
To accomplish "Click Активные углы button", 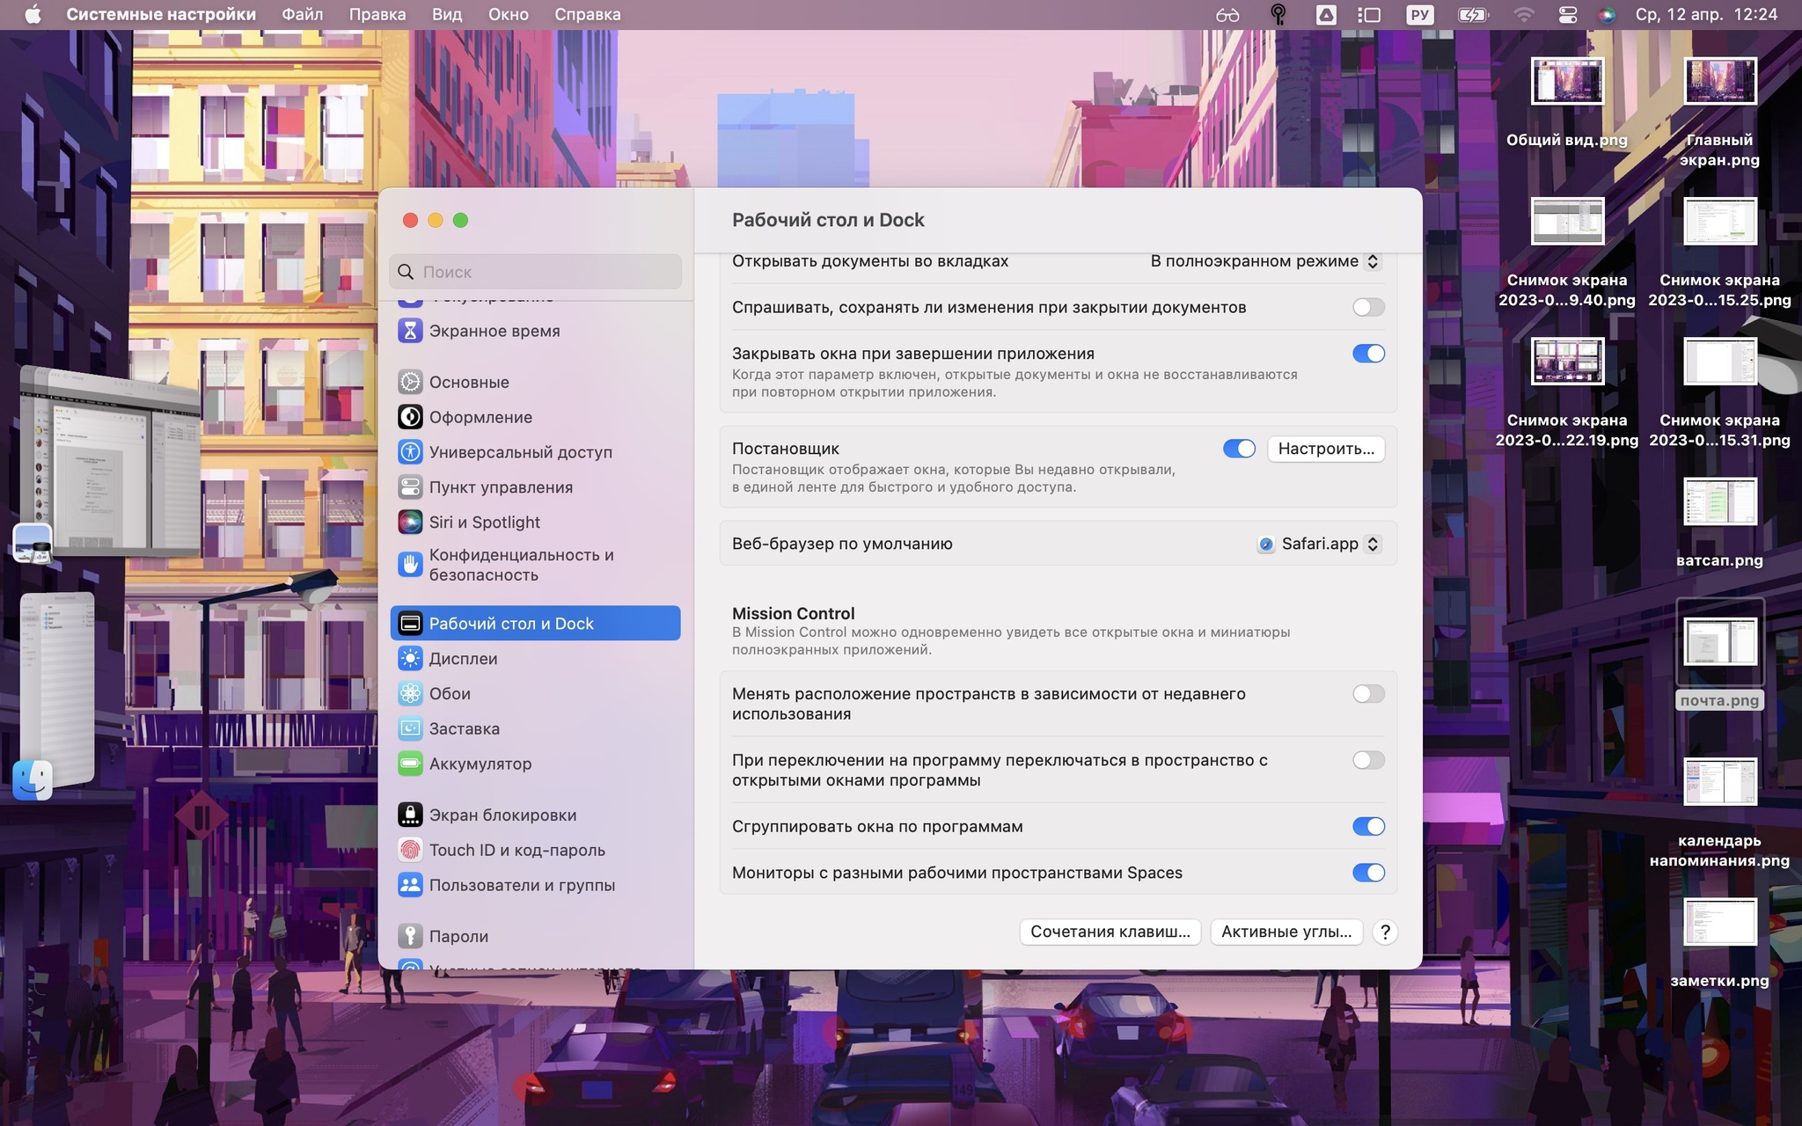I will 1285,932.
